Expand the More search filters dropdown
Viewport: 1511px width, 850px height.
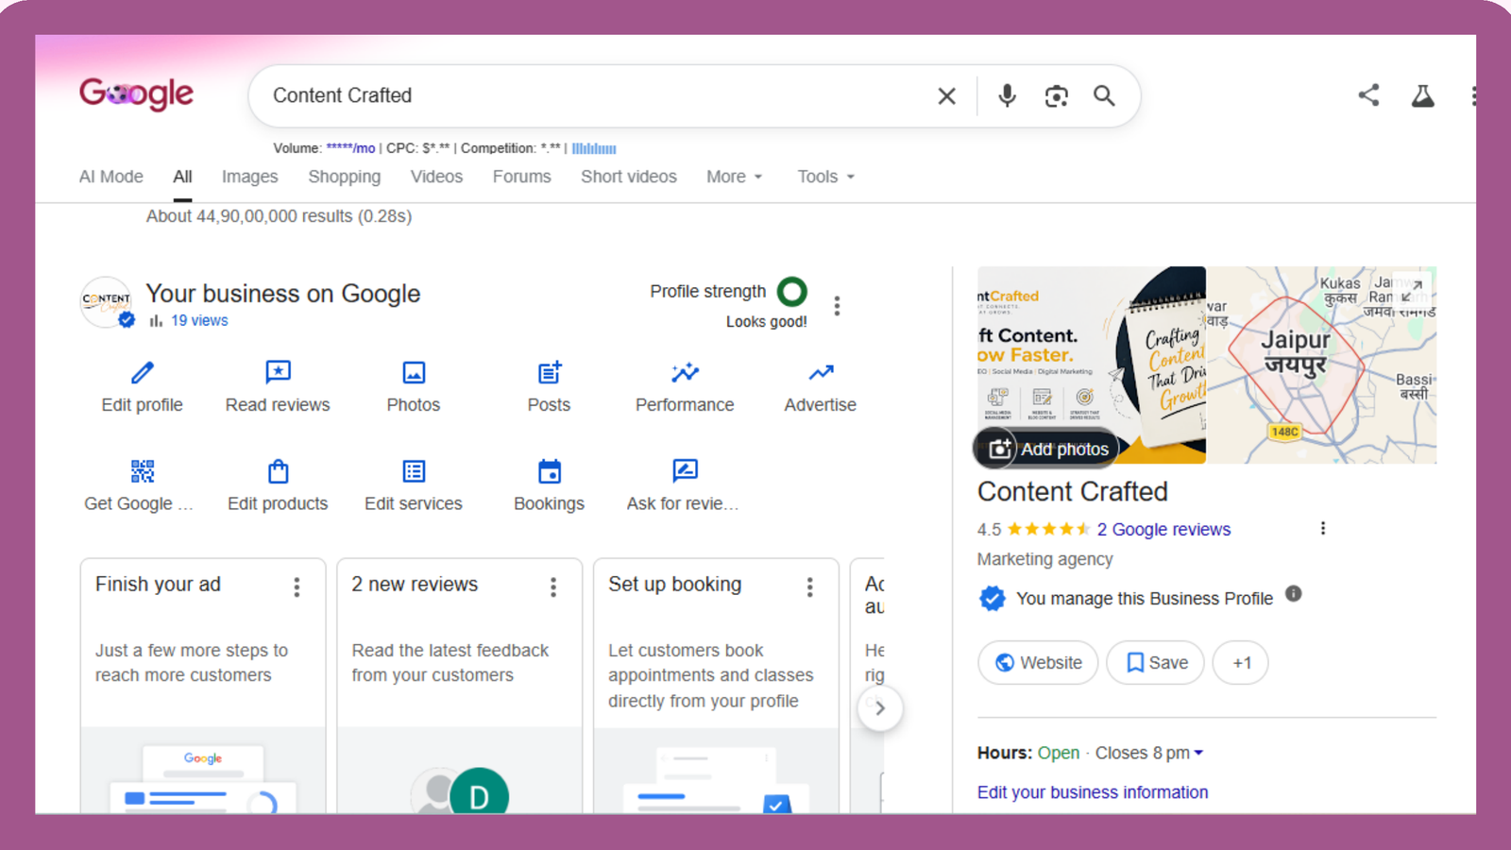(x=734, y=177)
